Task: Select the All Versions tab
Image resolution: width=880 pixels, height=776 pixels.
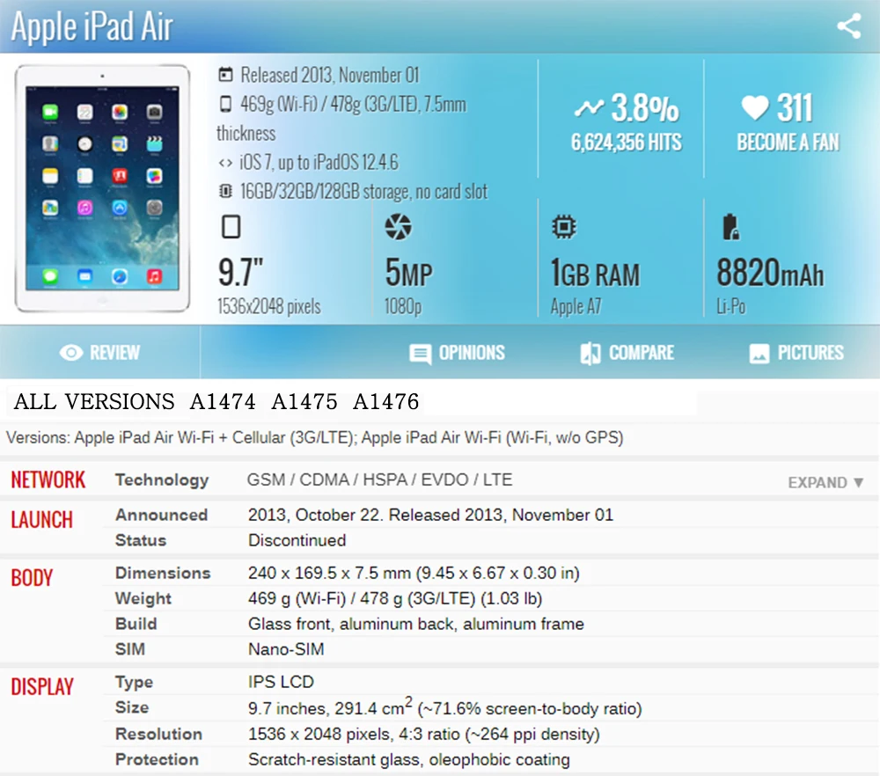Action: [x=94, y=402]
